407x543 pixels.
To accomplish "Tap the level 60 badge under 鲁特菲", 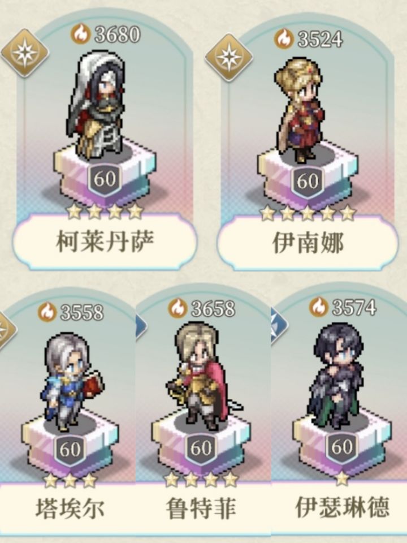I will (201, 449).
